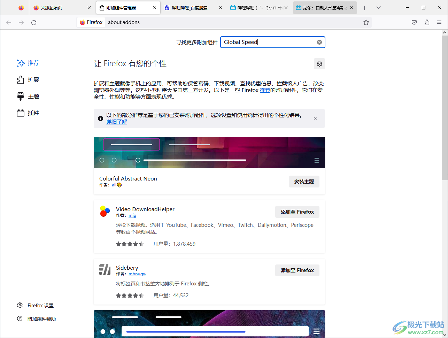This screenshot has height=338, width=448.
Task: Close the 尼尔:自动人形 tab
Action: pyautogui.click(x=352, y=8)
